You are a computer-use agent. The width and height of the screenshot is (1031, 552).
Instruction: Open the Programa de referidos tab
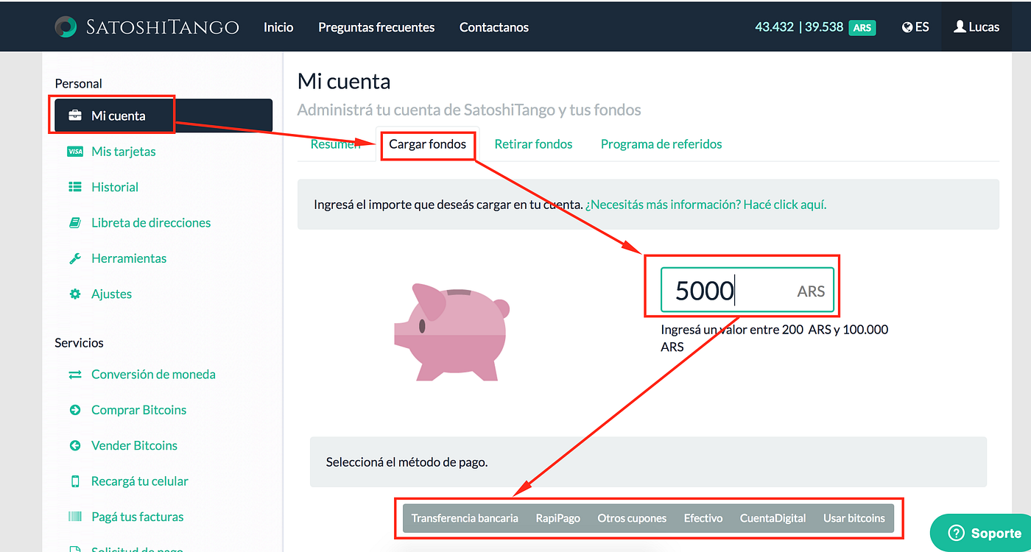(x=661, y=144)
